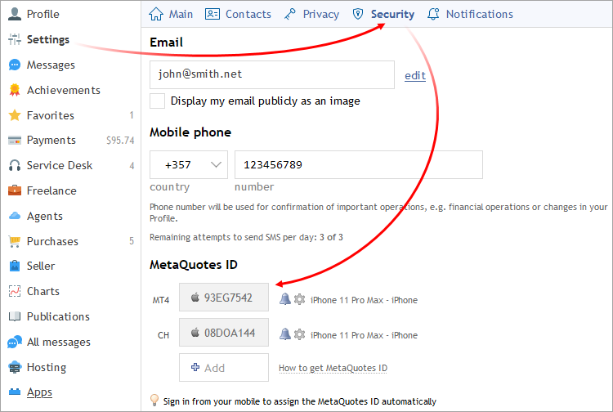Click the Profile person icon
Image resolution: width=613 pixels, height=412 pixels.
15,14
